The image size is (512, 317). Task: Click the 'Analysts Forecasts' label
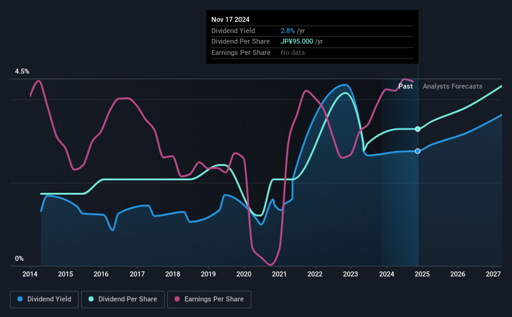452,86
